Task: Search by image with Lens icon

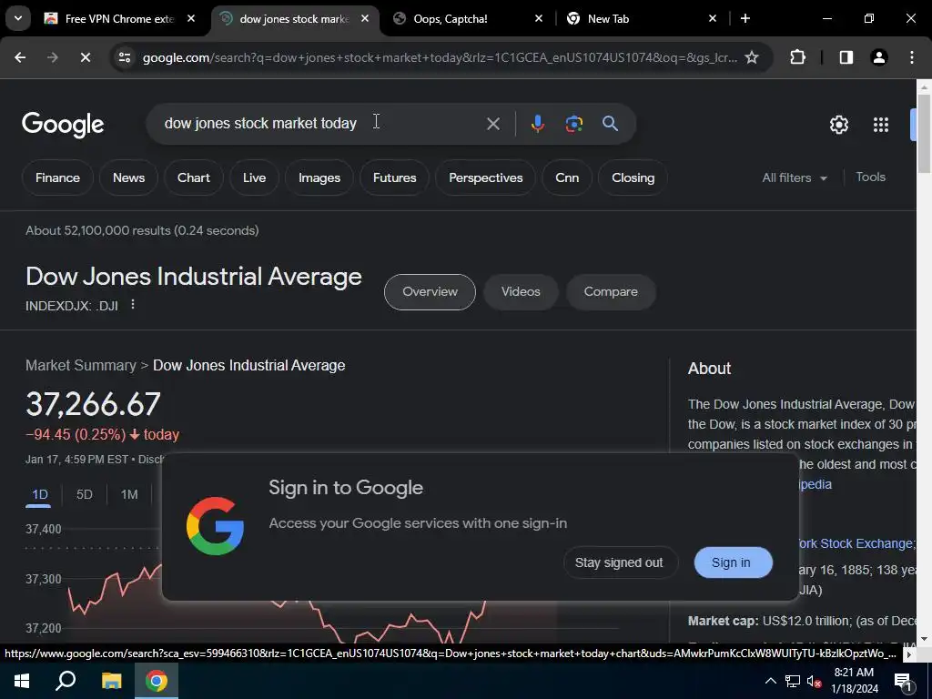Action: (573, 124)
